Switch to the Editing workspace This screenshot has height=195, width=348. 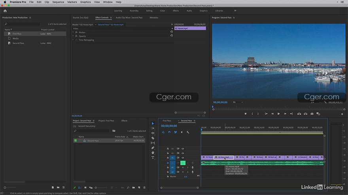point(149,11)
